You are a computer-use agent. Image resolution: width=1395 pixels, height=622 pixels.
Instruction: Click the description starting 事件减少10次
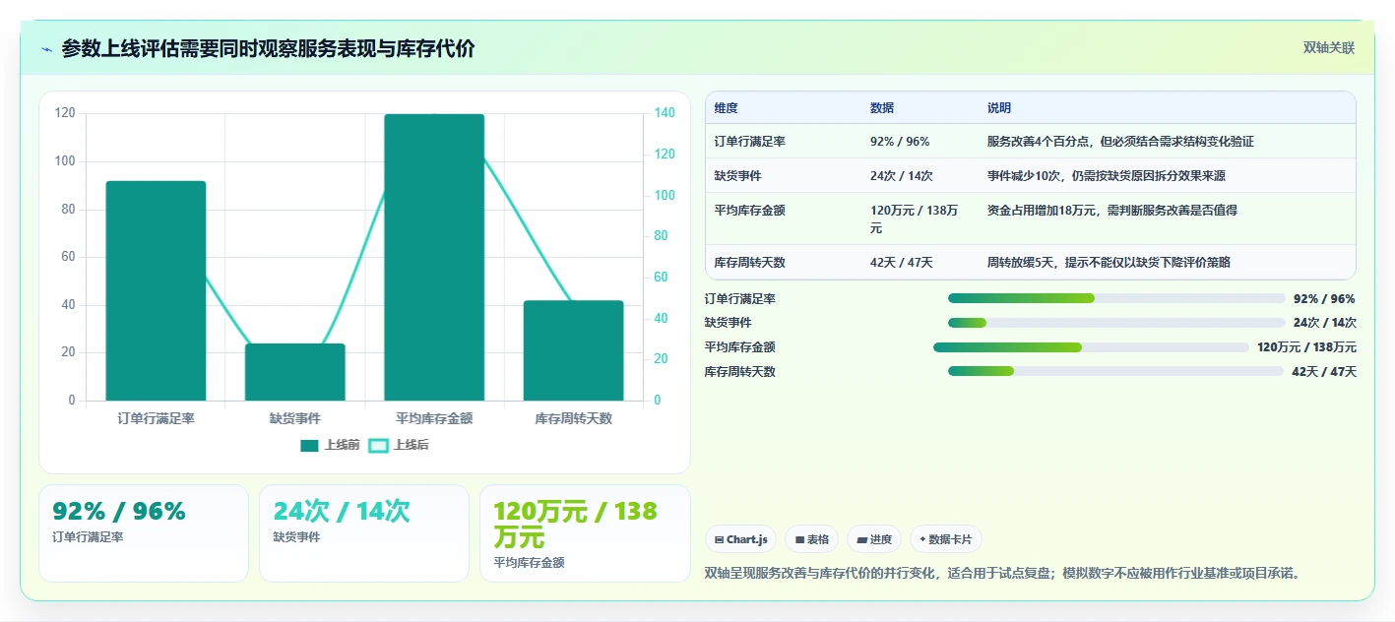click(1107, 176)
